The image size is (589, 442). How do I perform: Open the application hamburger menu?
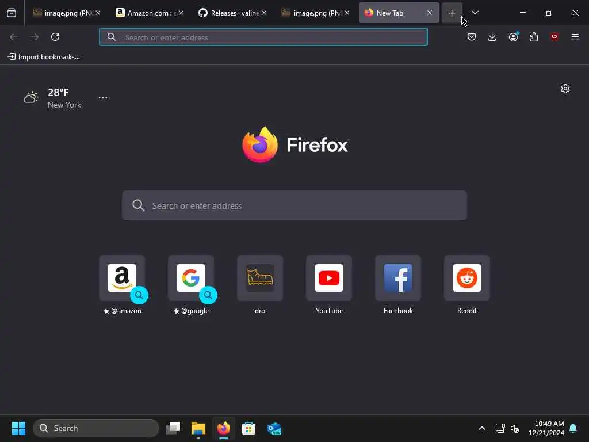click(x=575, y=37)
